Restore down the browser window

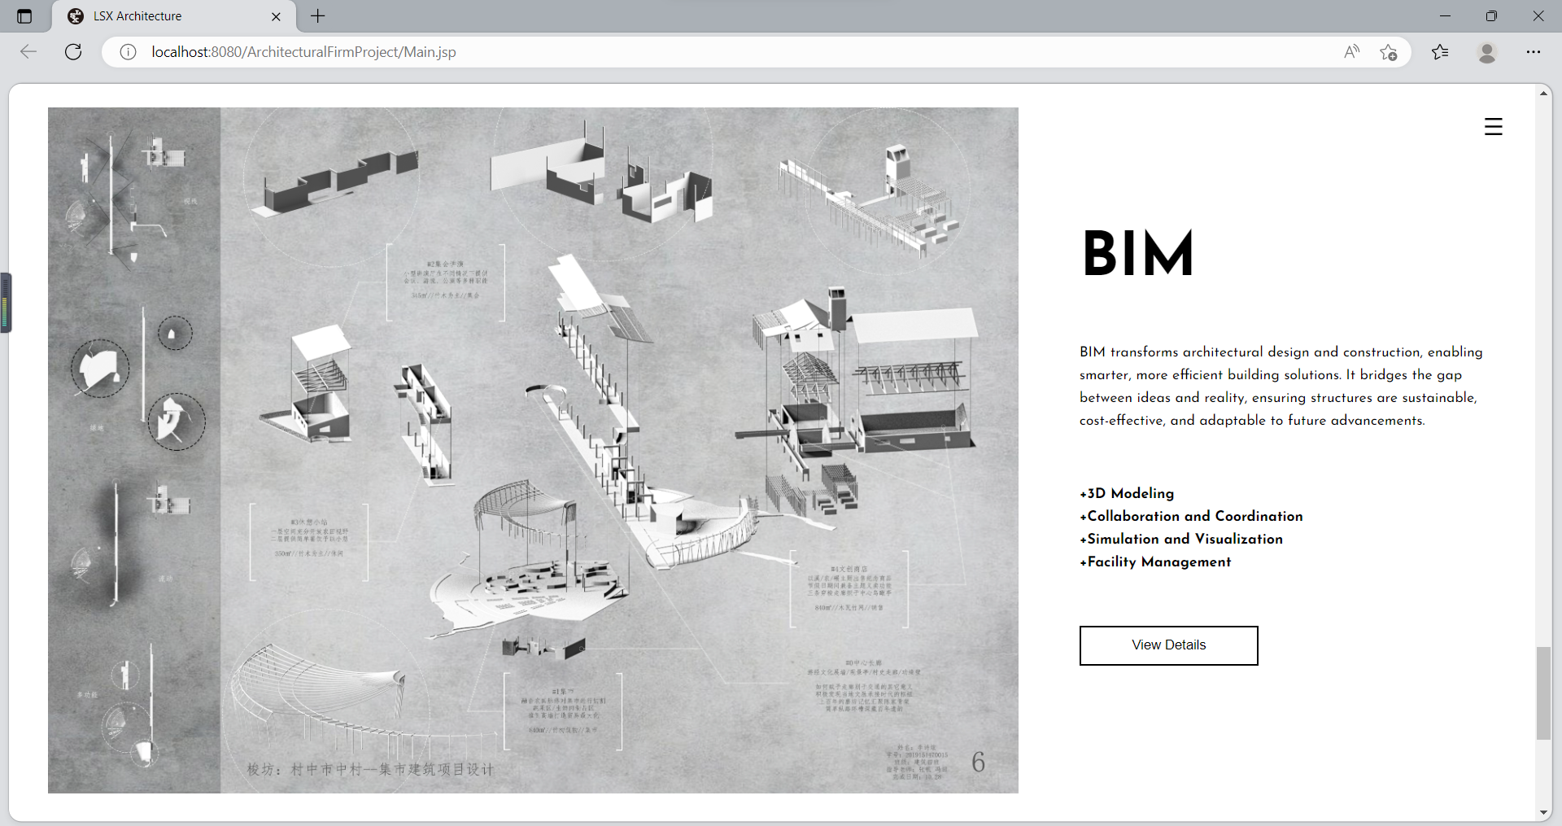1491,16
